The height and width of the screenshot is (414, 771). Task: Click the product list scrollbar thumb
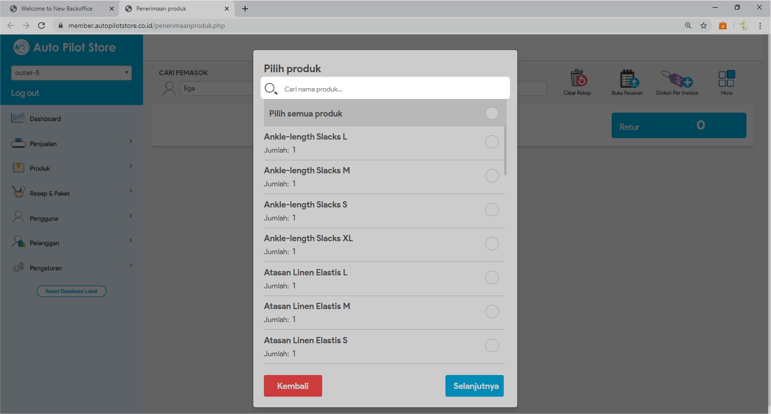coord(505,150)
